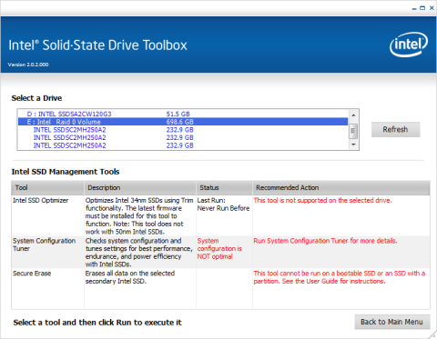Click the Tool column header
Screen dimensions: 437x339
pyautogui.click(x=47, y=188)
